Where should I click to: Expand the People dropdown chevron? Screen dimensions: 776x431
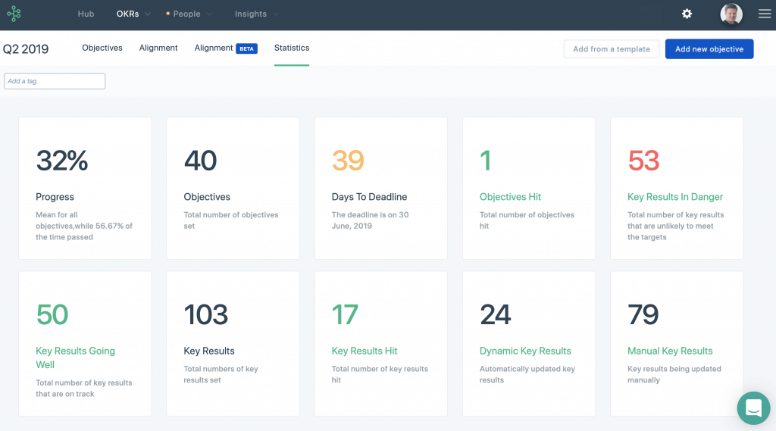click(209, 14)
